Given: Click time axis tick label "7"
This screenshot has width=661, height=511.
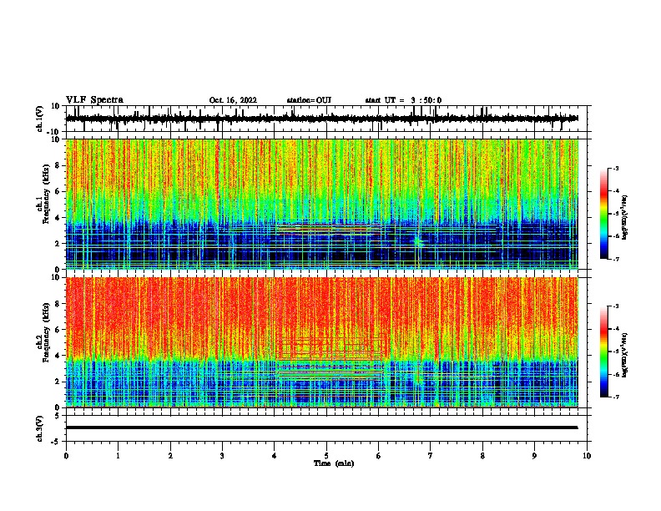Looking at the screenshot, I should click(431, 456).
